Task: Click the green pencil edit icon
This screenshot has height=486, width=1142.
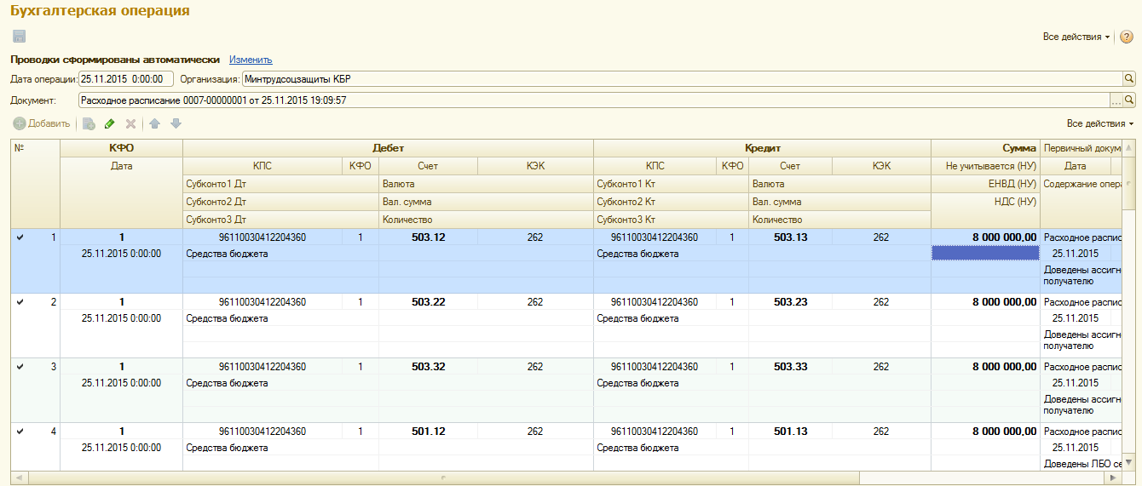Action: [109, 123]
